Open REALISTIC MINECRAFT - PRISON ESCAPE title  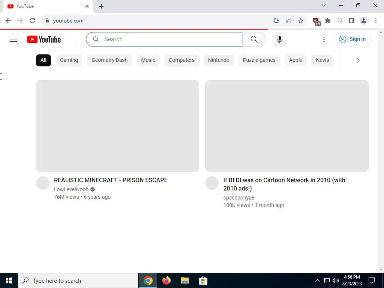111,180
